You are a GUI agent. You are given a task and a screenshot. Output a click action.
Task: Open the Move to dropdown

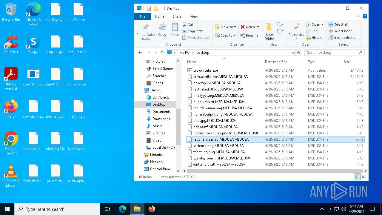[x=226, y=27]
